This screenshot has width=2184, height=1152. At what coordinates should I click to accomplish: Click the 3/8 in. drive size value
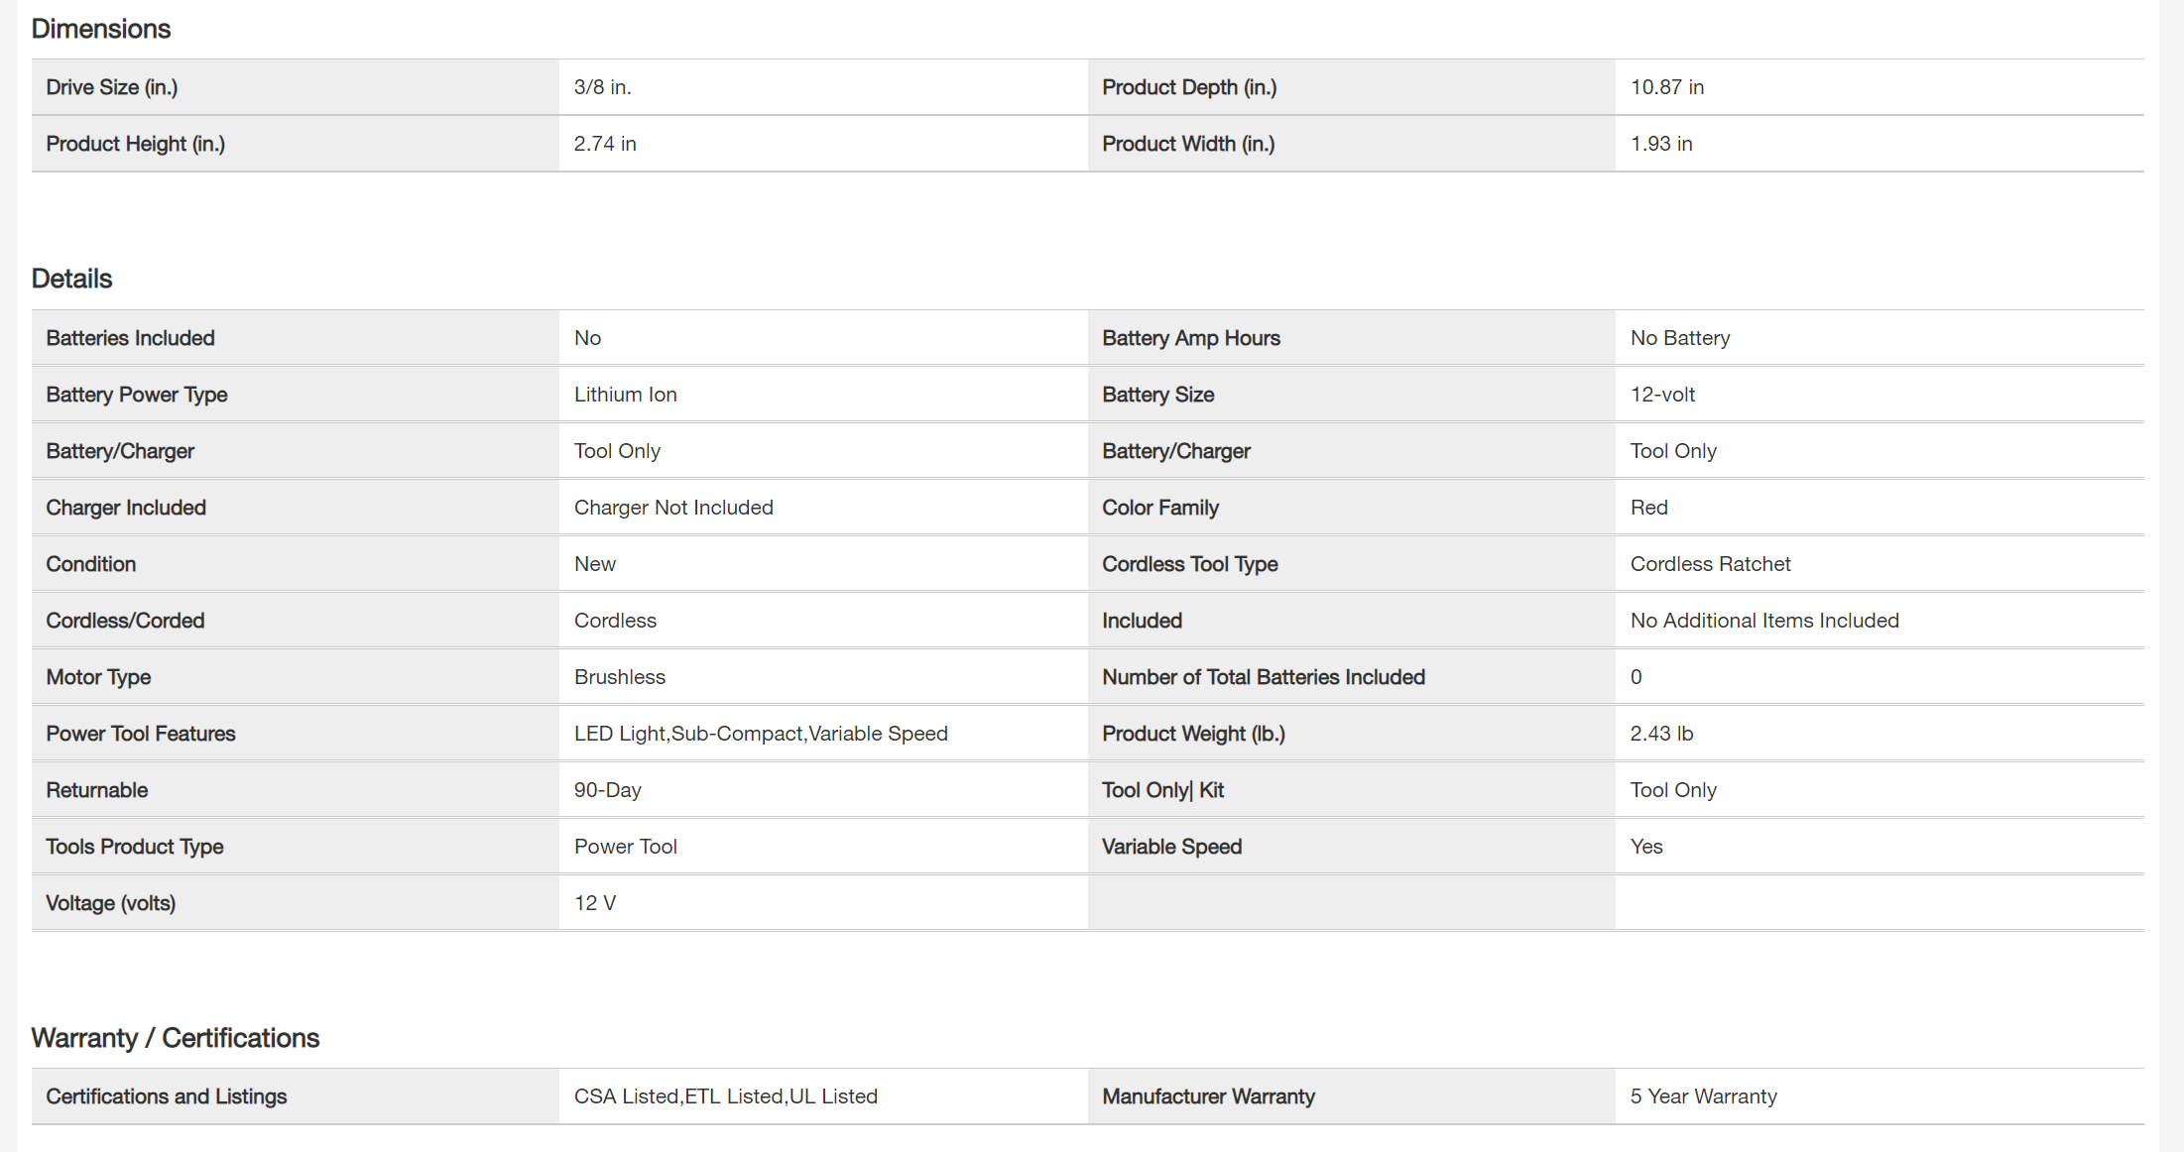pos(602,87)
